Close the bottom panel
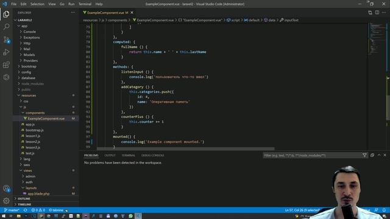 [x=385, y=155]
